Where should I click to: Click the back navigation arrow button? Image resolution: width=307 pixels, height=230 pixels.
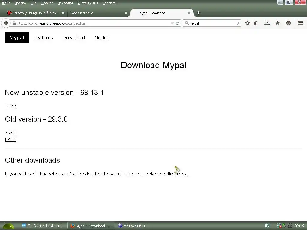[x=6, y=23]
